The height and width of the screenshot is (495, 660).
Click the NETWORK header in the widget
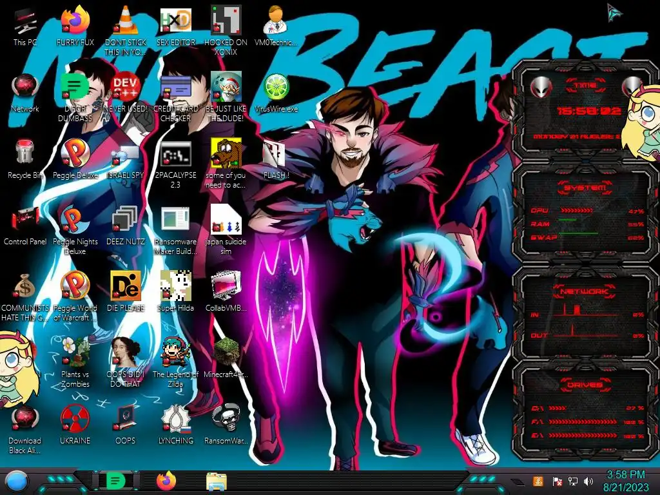[x=585, y=291]
